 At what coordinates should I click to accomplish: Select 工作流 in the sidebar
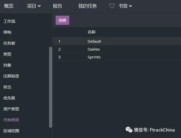point(9,21)
